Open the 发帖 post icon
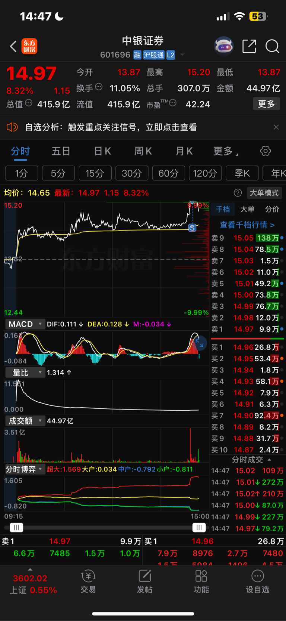Screen dimensions: 286x621 pyautogui.click(x=144, y=581)
